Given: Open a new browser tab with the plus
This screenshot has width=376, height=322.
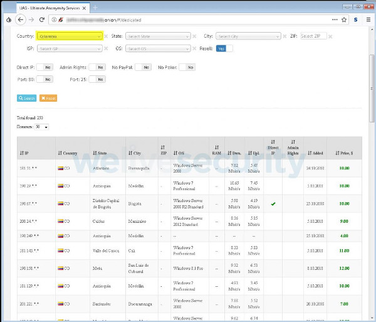Looking at the screenshot, I should (x=95, y=7).
